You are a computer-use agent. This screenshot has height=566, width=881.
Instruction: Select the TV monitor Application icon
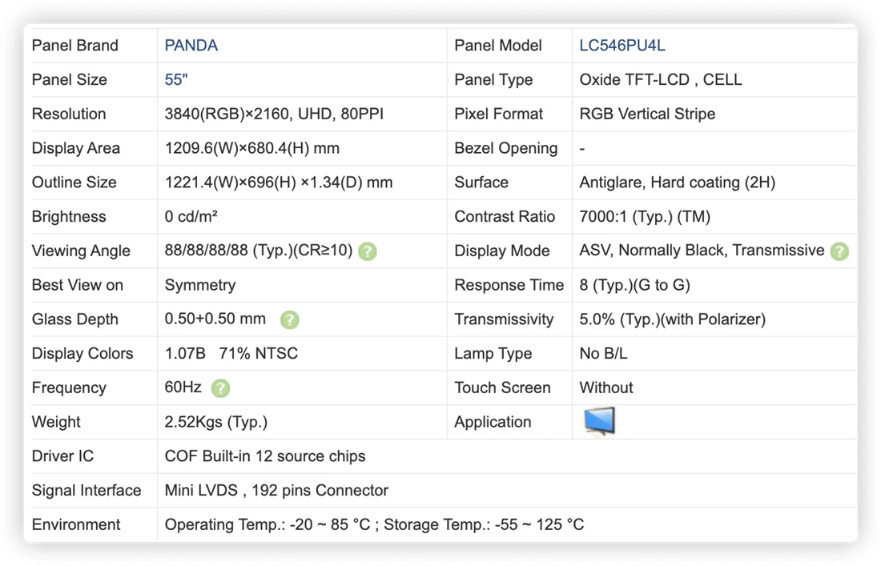tap(600, 421)
